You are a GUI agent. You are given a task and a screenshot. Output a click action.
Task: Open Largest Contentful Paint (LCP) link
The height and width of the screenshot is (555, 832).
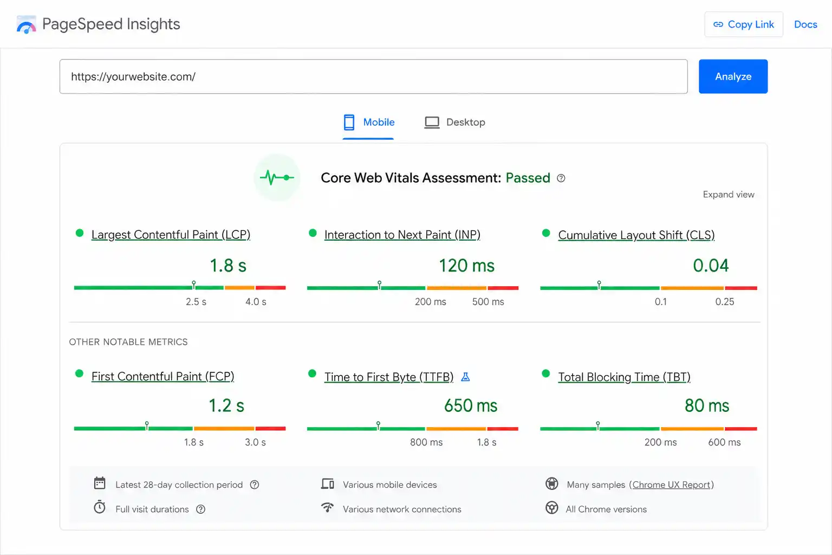171,235
